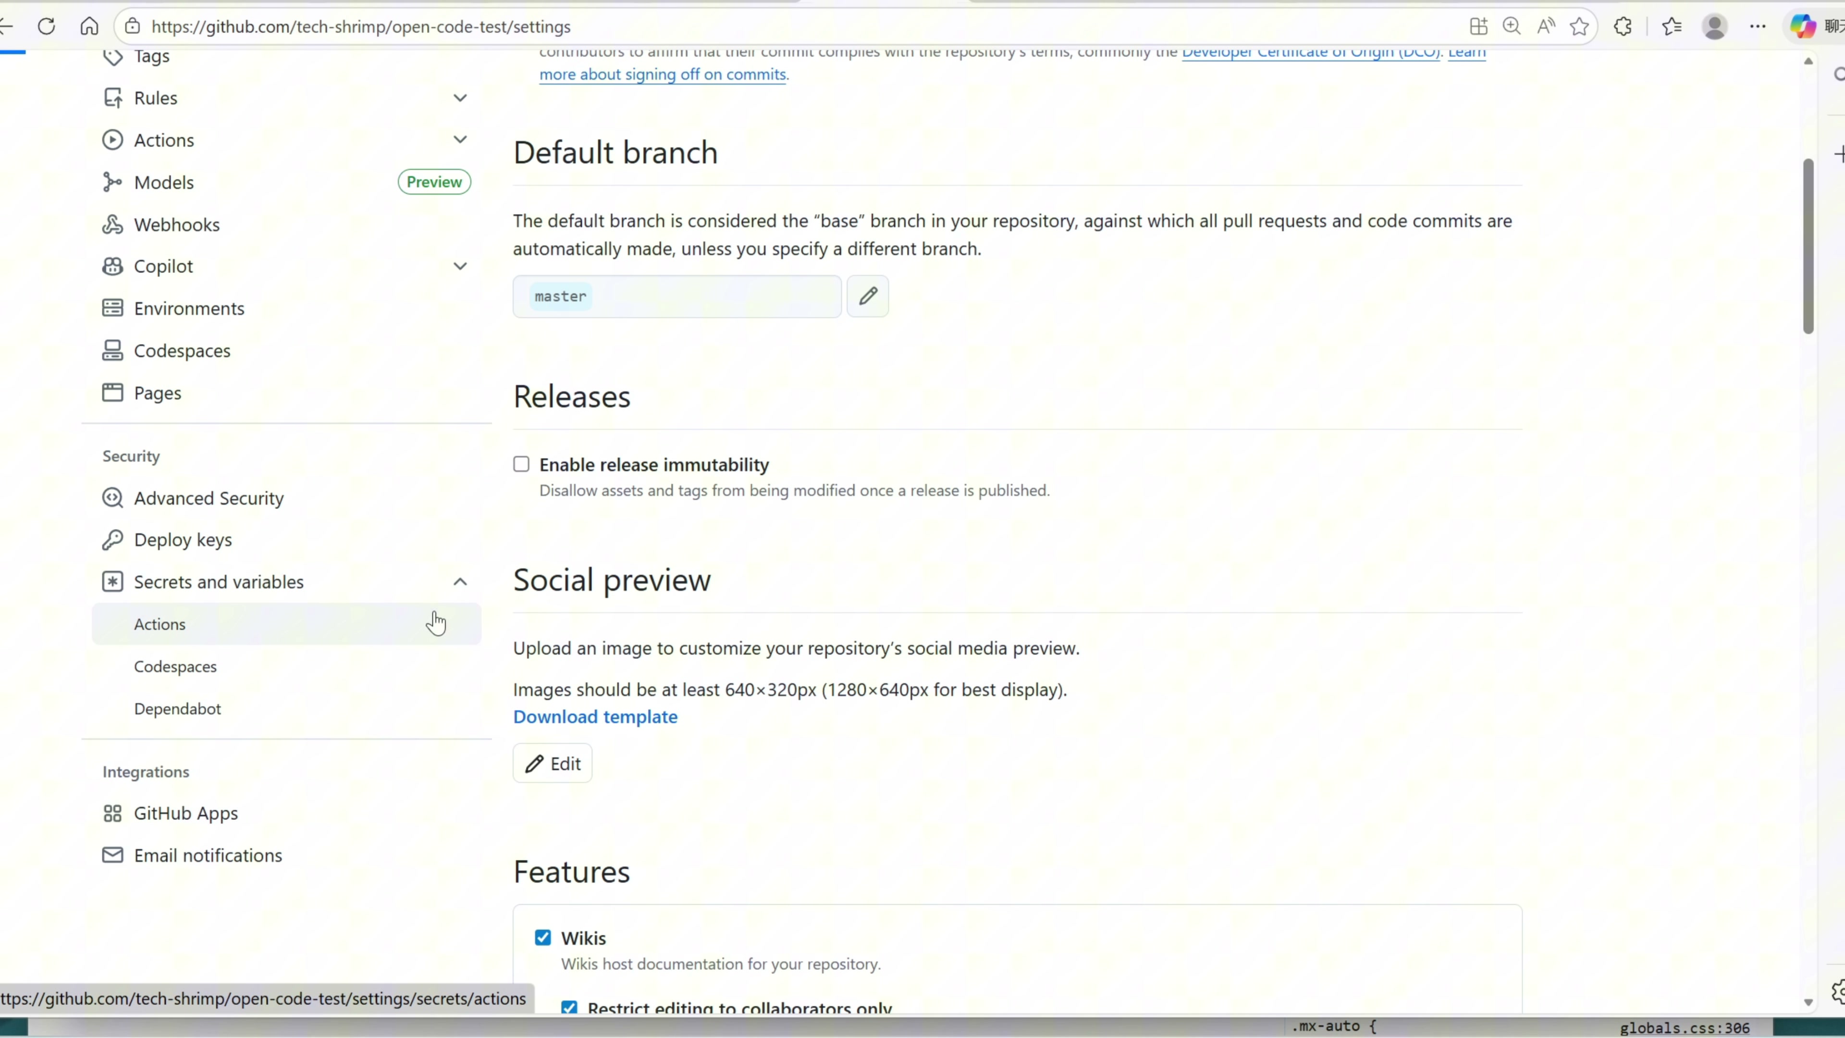Click the Copilot icon in browser toolbar
The image size is (1845, 1038).
(1802, 26)
